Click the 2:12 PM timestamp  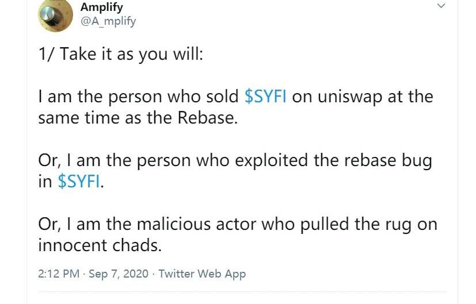coord(59,274)
